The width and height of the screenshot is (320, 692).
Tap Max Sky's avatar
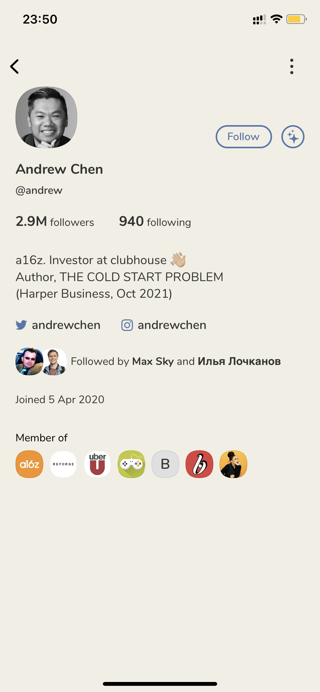tap(29, 361)
